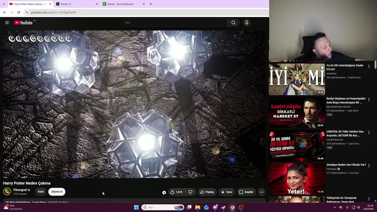Open the options menu for the Machiavelli video
The image size is (377, 212).
369,100
